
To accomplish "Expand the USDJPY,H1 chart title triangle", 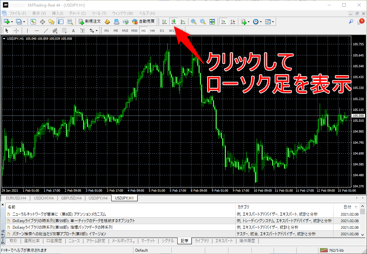I will [x=4, y=39].
